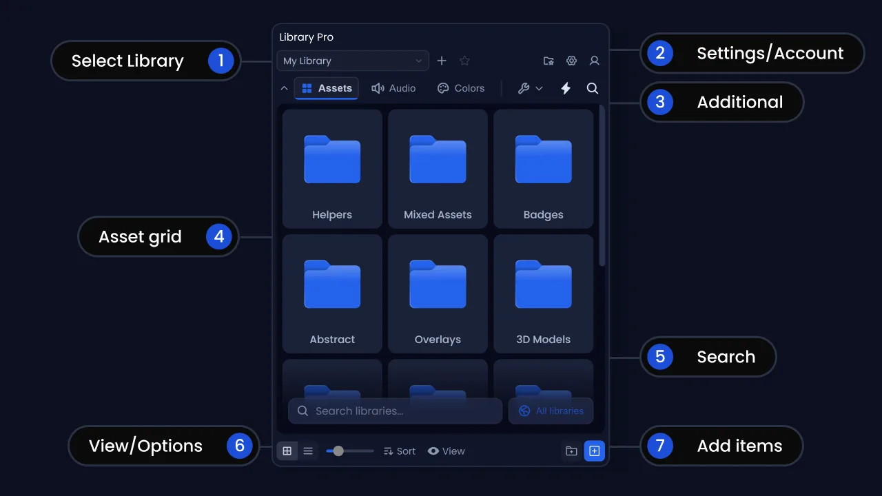
Task: Click the All libraries button
Action: pyautogui.click(x=551, y=411)
